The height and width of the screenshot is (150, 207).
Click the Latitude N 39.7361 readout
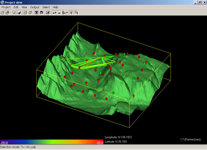116,142
